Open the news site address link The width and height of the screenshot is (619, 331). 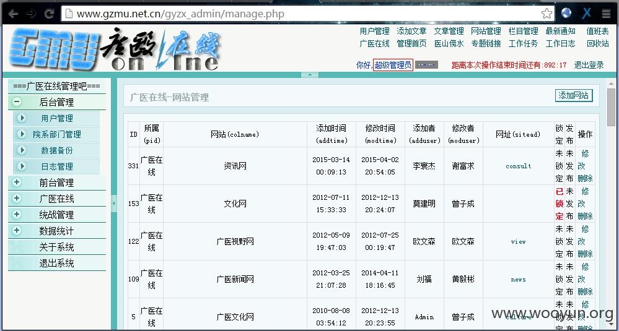click(x=519, y=280)
